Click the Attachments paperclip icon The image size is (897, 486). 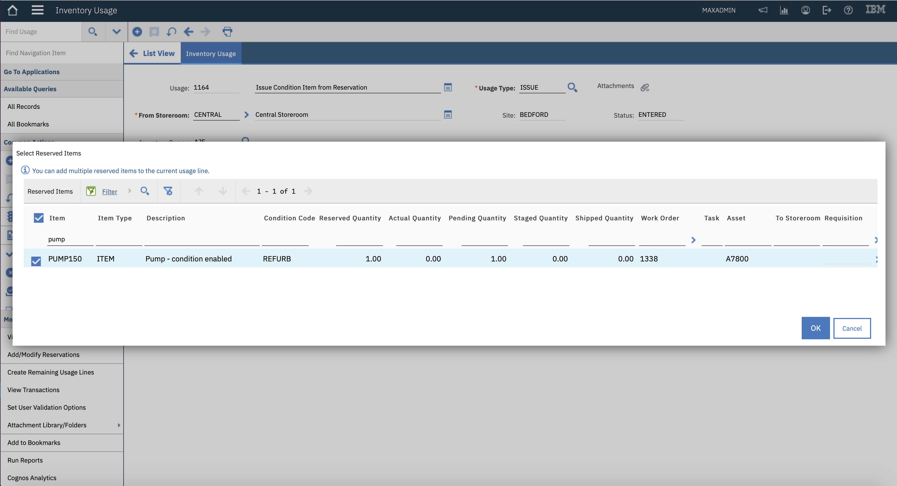click(x=645, y=87)
